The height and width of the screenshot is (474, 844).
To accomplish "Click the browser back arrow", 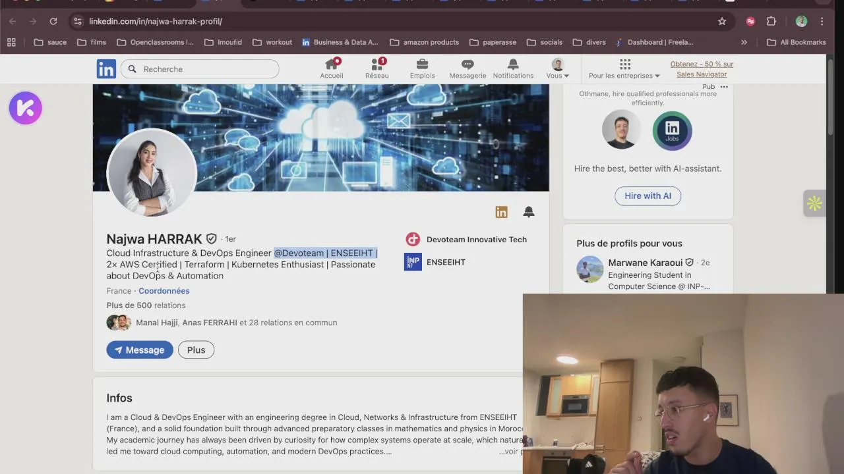I will [x=13, y=21].
